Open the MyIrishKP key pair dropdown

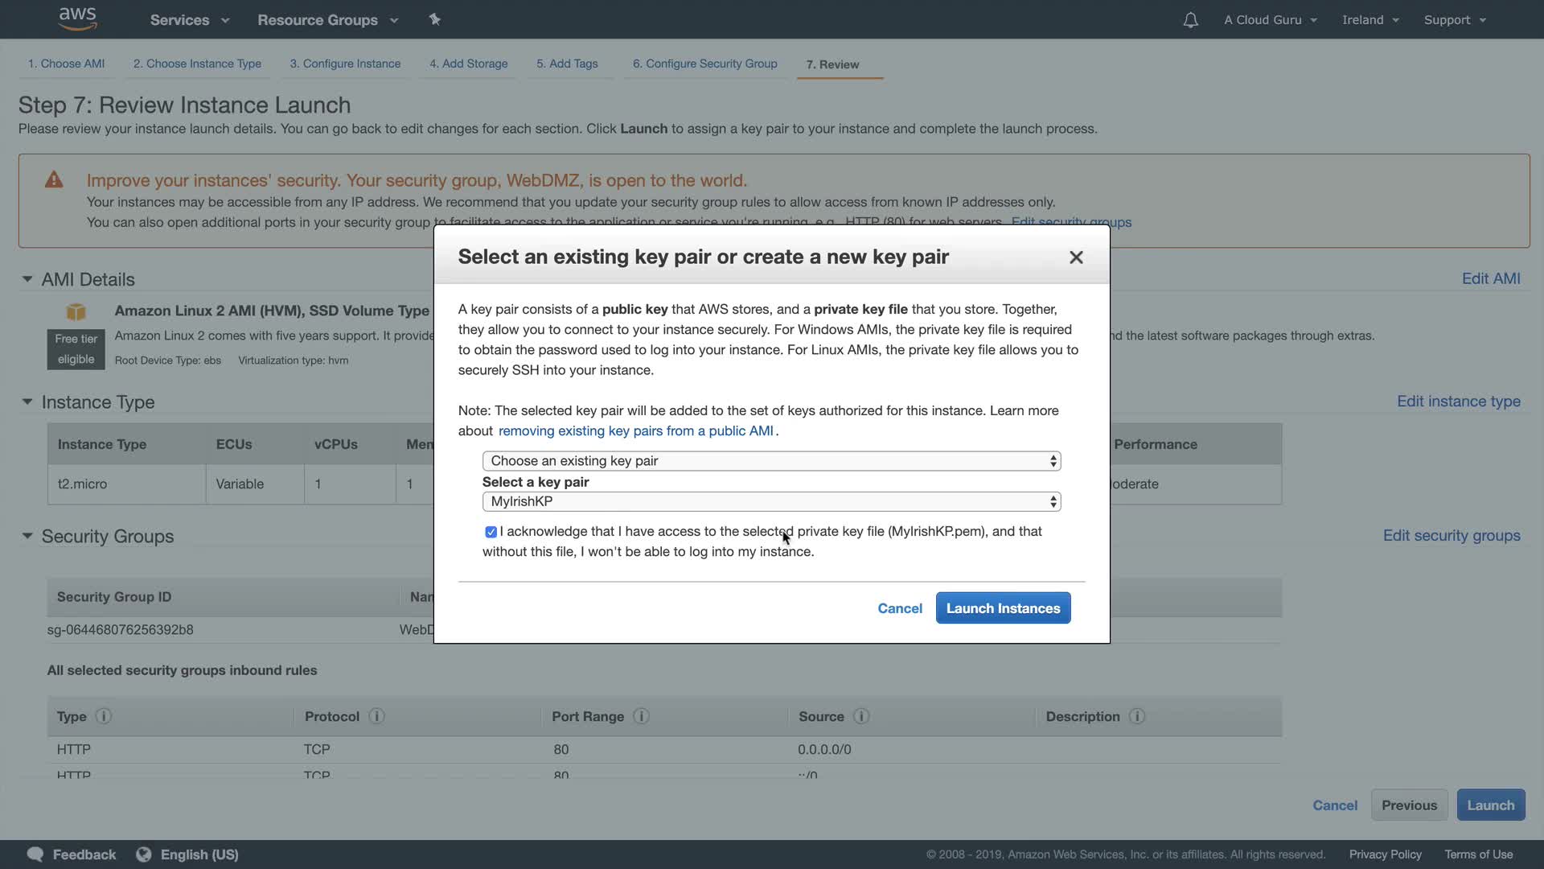tap(771, 501)
